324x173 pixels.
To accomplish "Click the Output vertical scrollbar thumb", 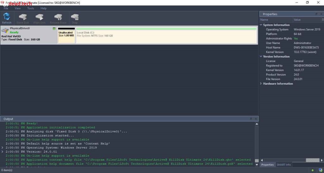I will pyautogui.click(x=257, y=161).
